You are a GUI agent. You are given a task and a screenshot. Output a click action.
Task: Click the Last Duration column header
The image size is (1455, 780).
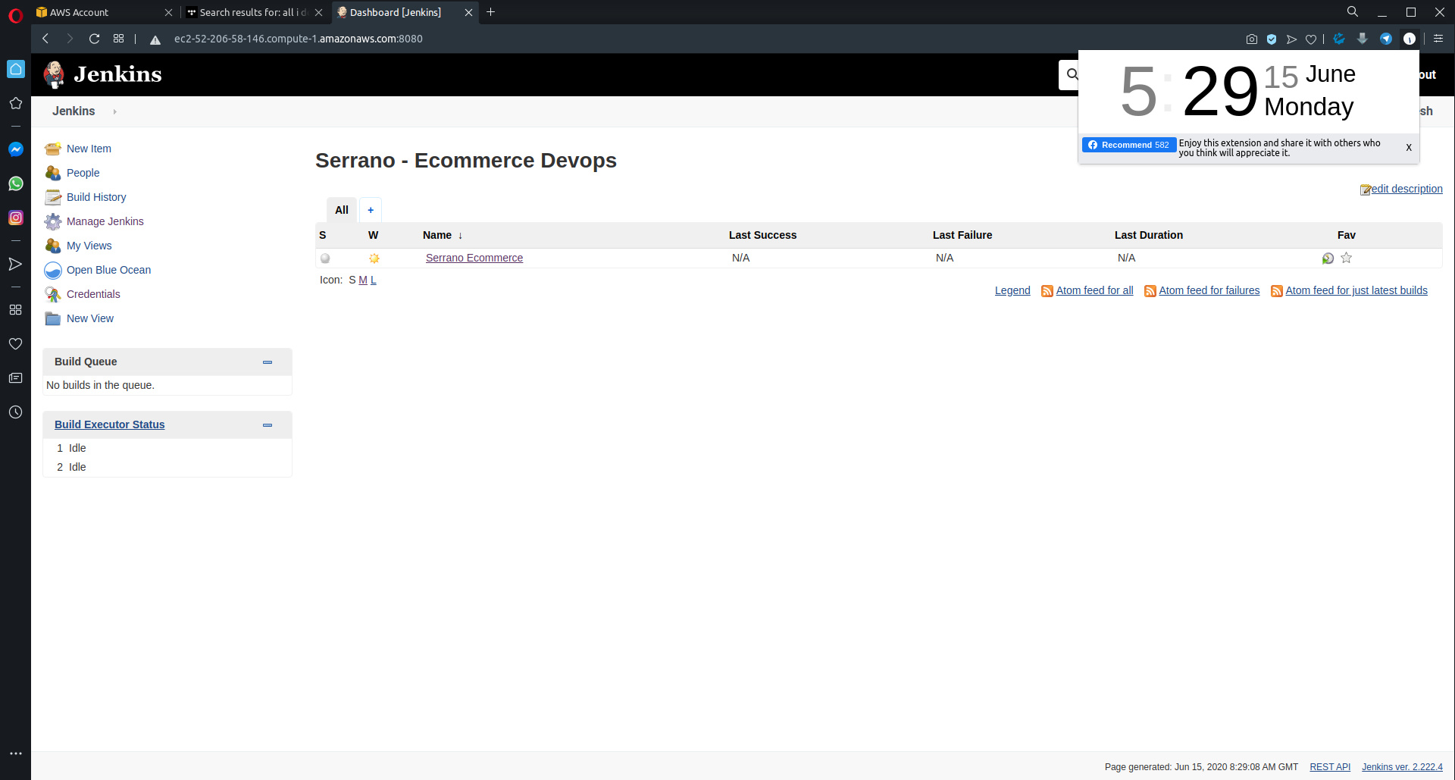point(1149,235)
